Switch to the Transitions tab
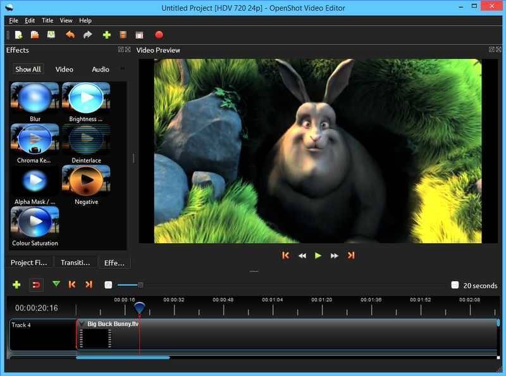Viewport: 506px width, 376px height. coord(74,262)
